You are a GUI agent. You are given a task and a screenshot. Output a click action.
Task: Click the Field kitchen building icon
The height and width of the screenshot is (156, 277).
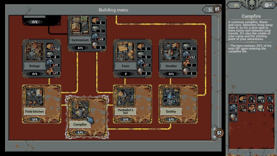click(x=34, y=97)
